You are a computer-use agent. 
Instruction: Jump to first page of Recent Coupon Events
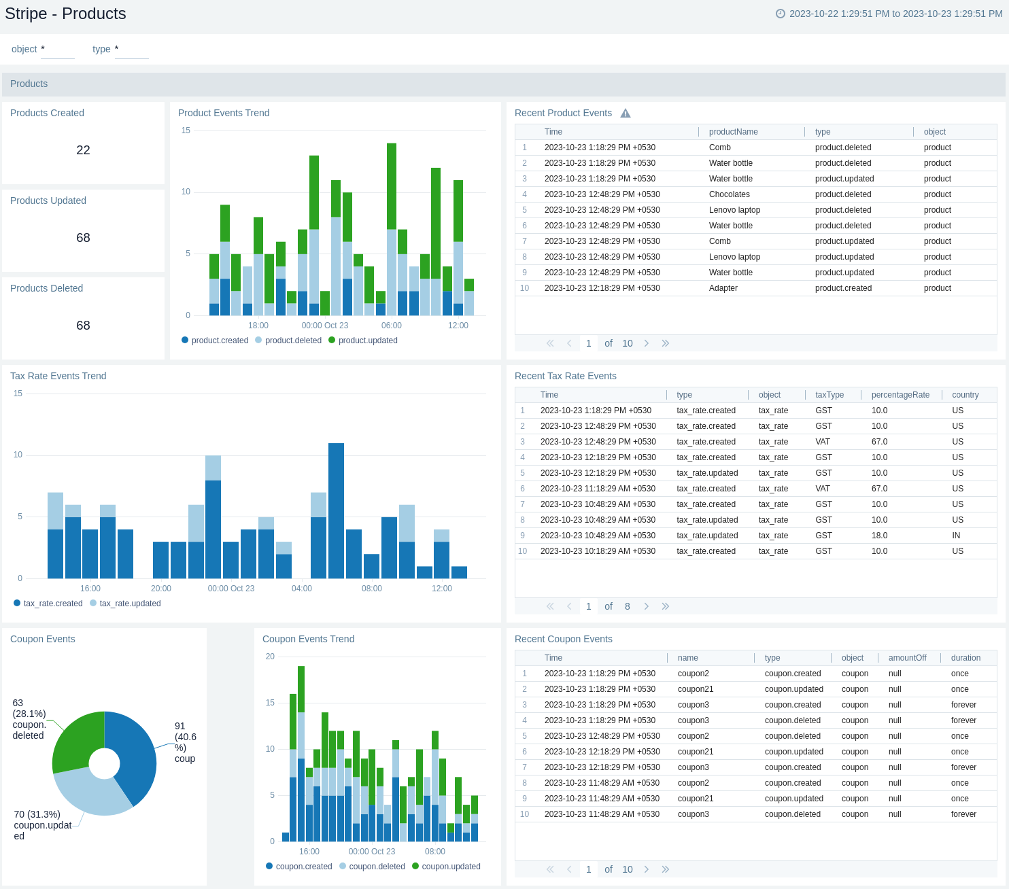click(x=550, y=869)
